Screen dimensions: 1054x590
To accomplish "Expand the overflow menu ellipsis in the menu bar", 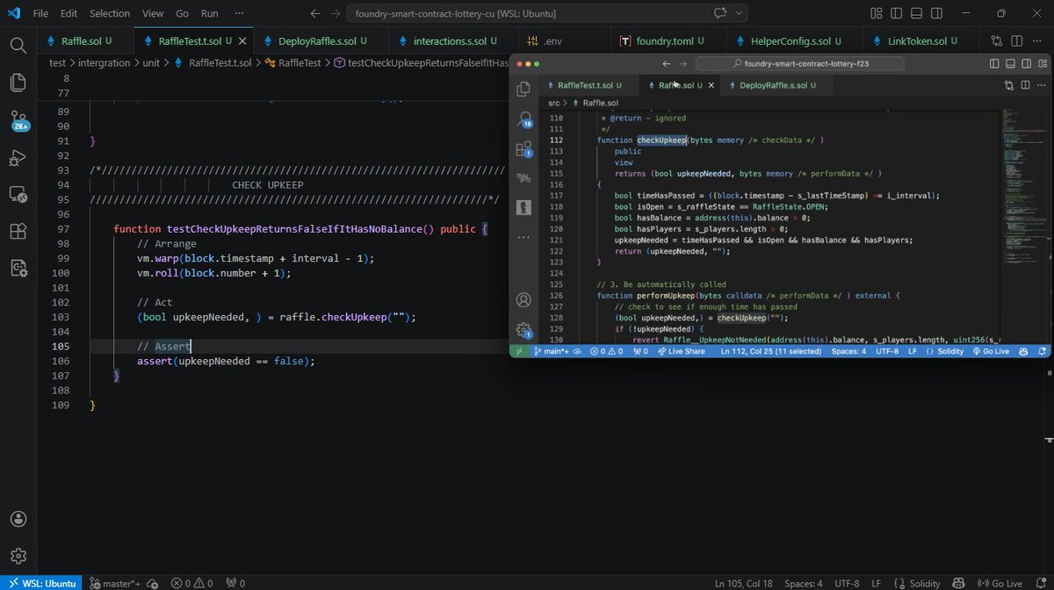I will point(239,14).
